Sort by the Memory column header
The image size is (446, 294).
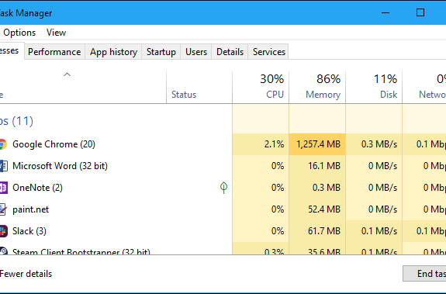click(317, 88)
